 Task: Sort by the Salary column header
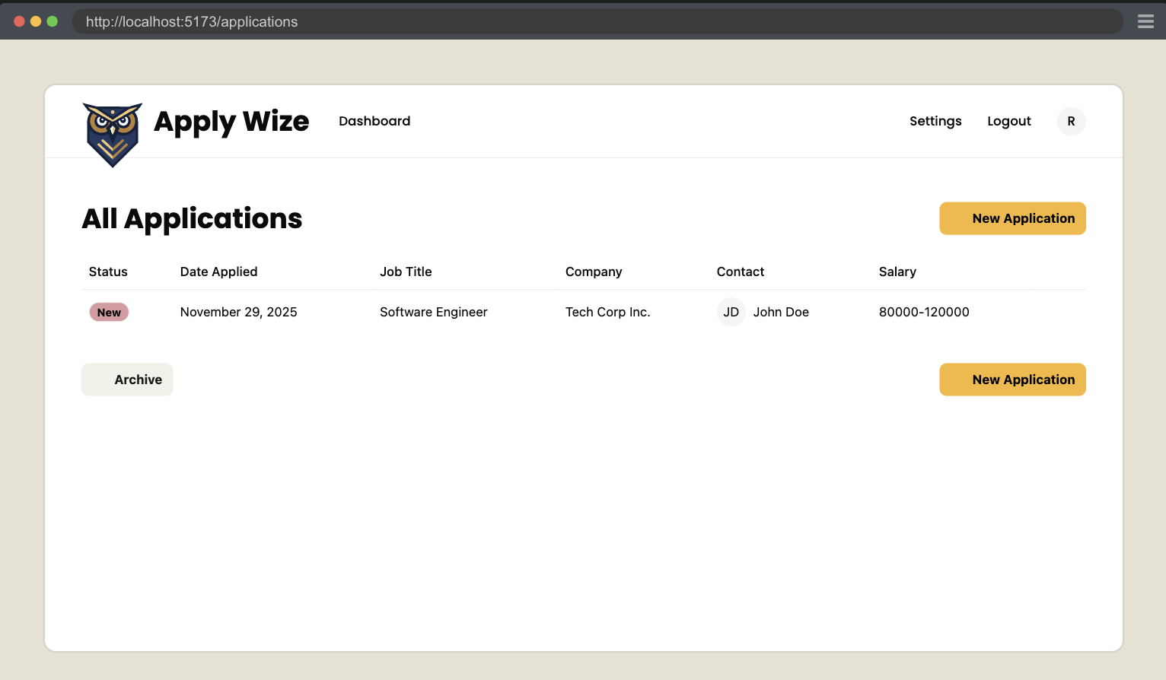coord(897,272)
